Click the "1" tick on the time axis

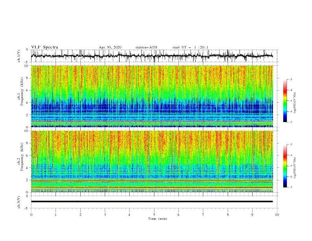tap(56, 215)
